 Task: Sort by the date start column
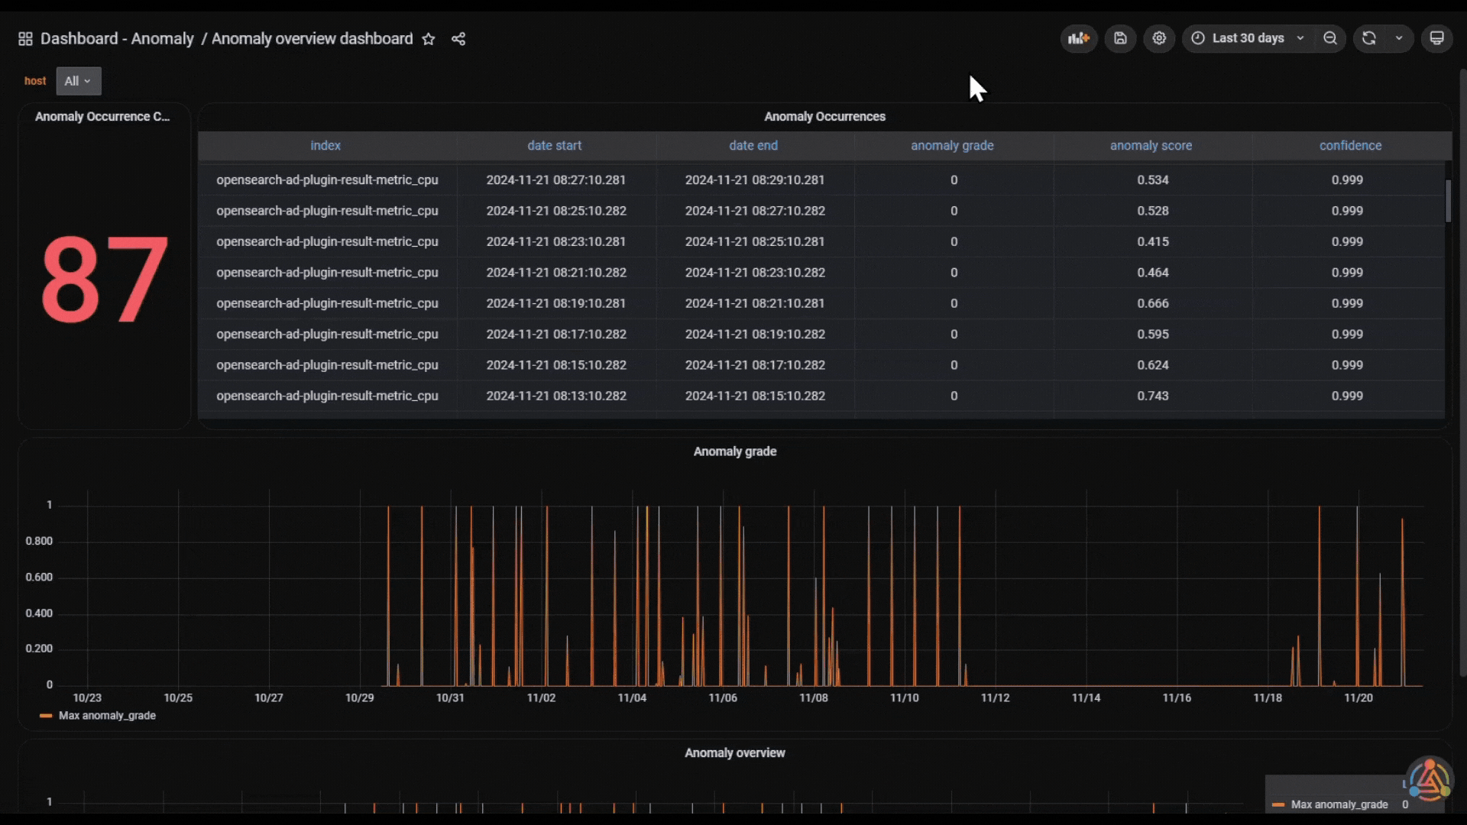554,146
